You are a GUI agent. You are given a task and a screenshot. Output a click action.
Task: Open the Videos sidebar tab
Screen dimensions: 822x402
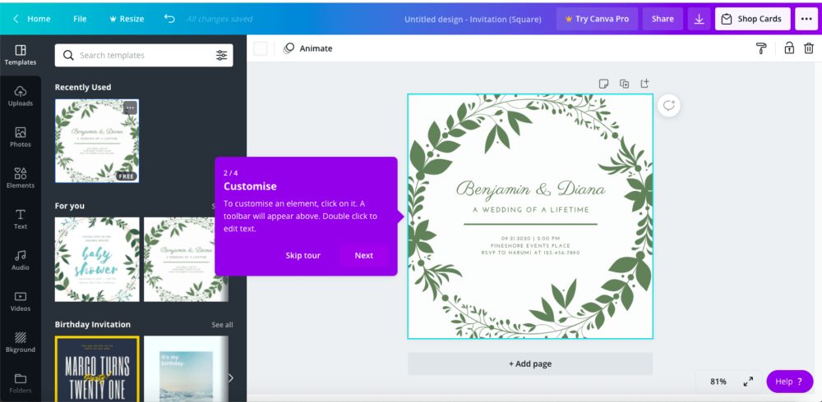tap(21, 302)
